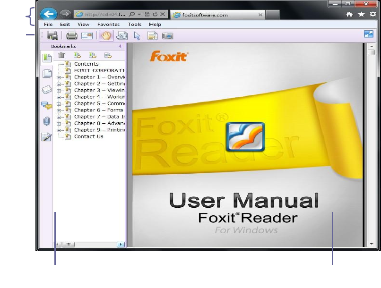Expand Chapter 2 – Getting bookmark node
The image size is (381, 288).
click(59, 84)
